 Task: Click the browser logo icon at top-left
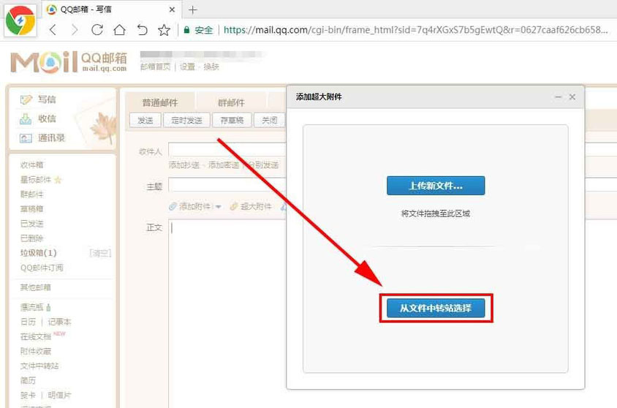pos(20,20)
